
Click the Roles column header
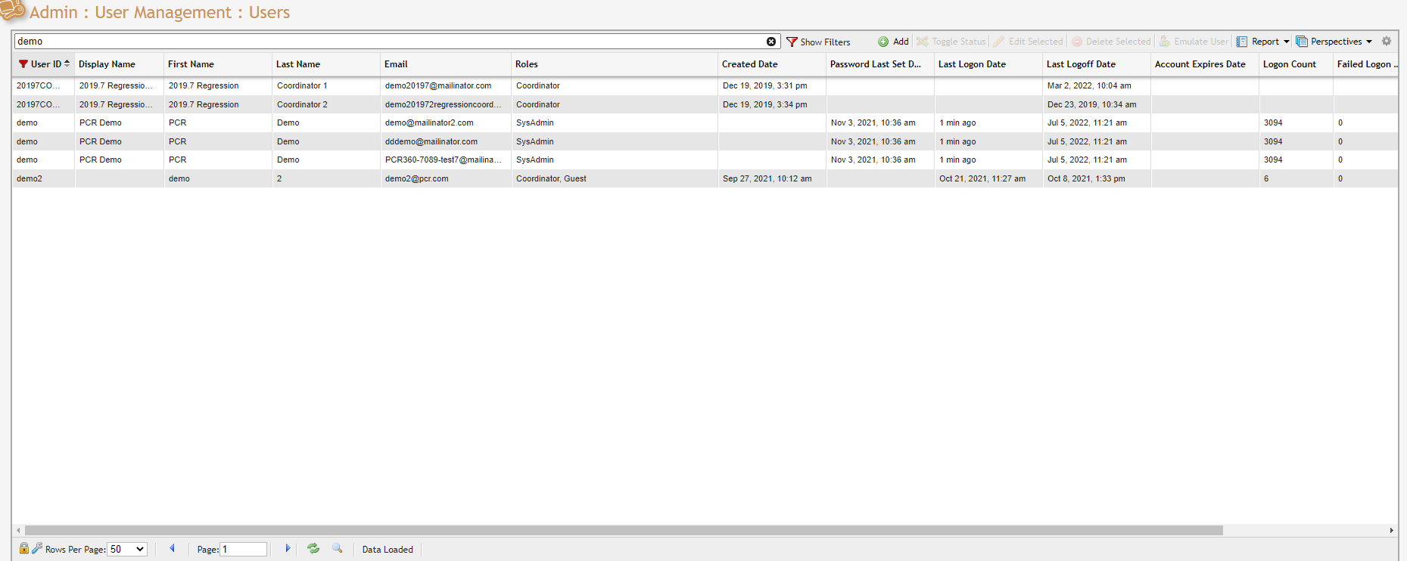click(527, 64)
